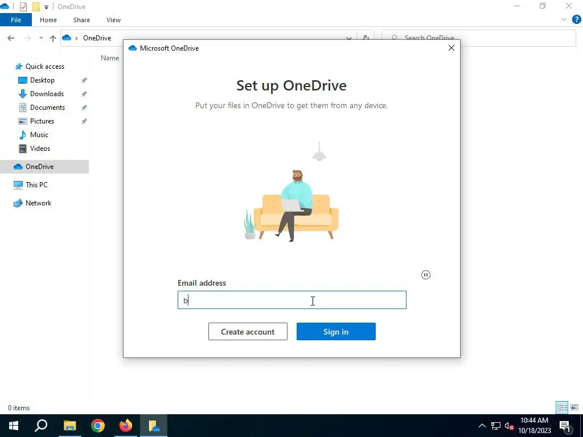Expand the ribbon with the chevron

564,20
